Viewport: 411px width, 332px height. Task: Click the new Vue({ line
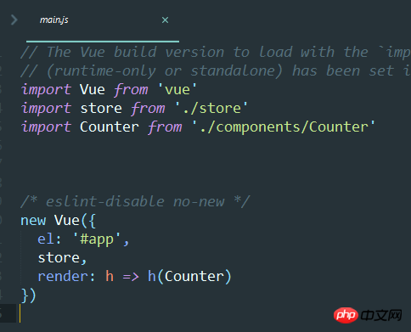pyautogui.click(x=59, y=220)
